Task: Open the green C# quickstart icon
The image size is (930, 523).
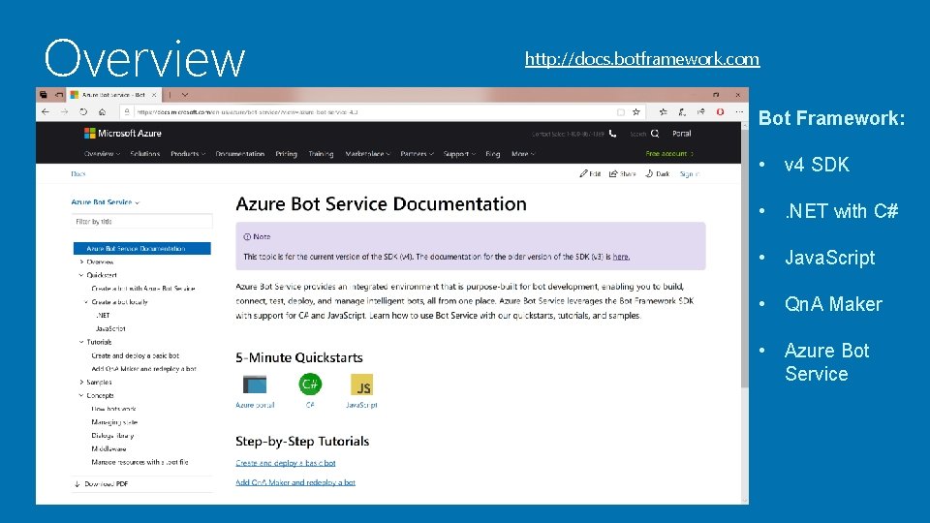Action: (x=310, y=385)
